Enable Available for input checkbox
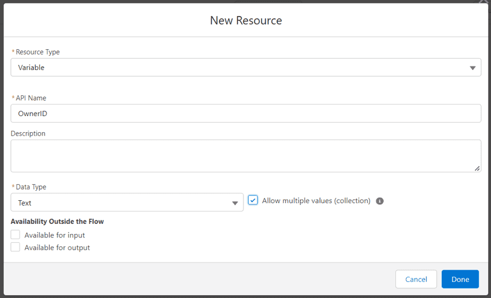 (x=15, y=235)
